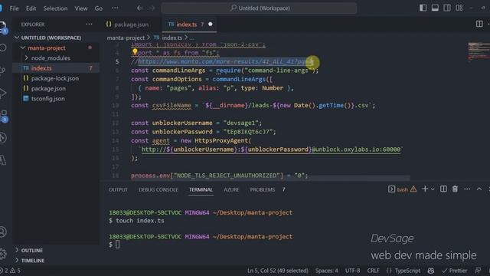Toggle Secondary Side Bar layout icon
The image size is (490, 276).
[447, 8]
